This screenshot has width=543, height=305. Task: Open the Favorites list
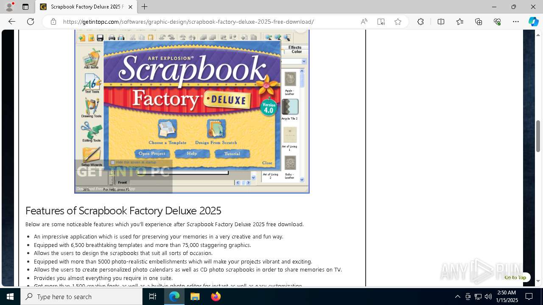460,22
